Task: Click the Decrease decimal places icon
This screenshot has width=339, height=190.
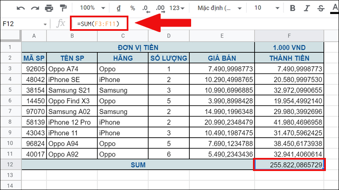Action: click(x=145, y=8)
